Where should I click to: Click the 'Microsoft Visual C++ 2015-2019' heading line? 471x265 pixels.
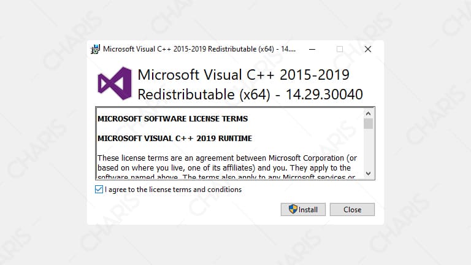243,75
